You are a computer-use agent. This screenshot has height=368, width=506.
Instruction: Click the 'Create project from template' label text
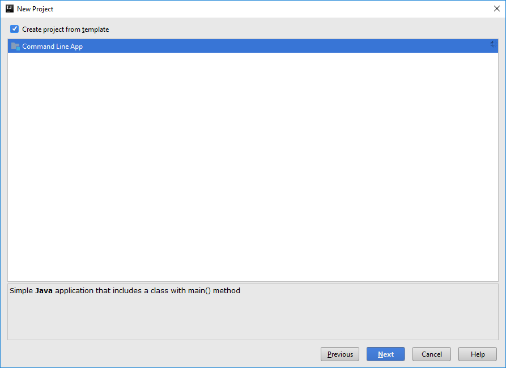click(x=65, y=29)
